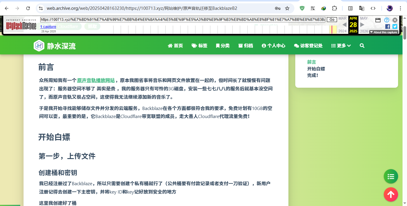Toggle Wayback toolbar window view icon
Screen dimensions: 407x206
[378, 20]
